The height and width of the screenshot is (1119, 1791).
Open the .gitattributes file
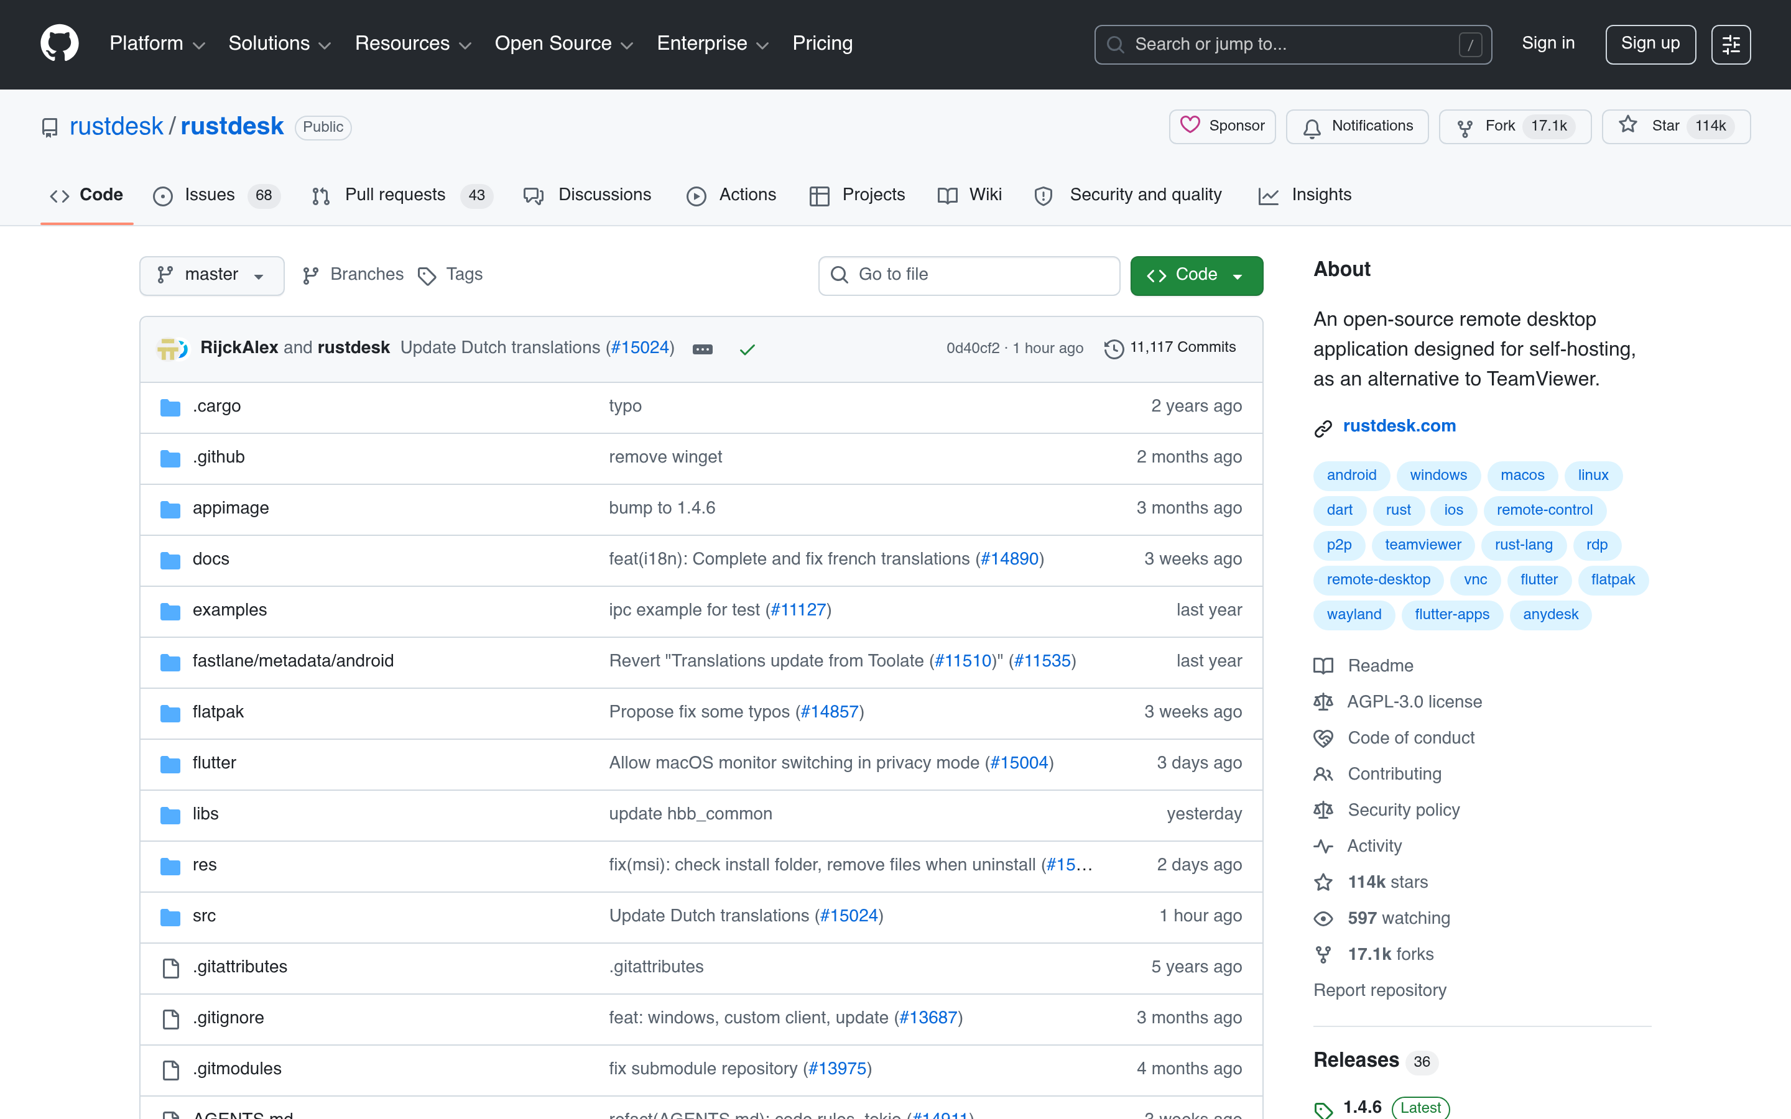coord(240,967)
